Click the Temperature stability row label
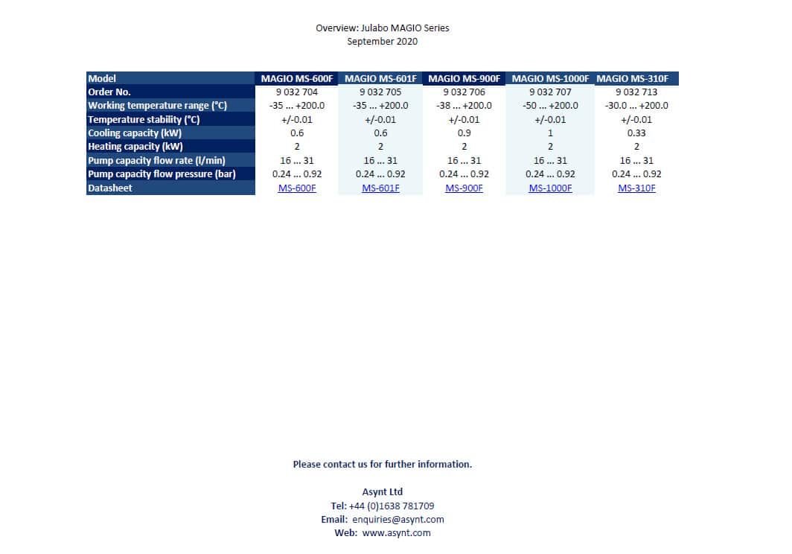 click(170, 119)
